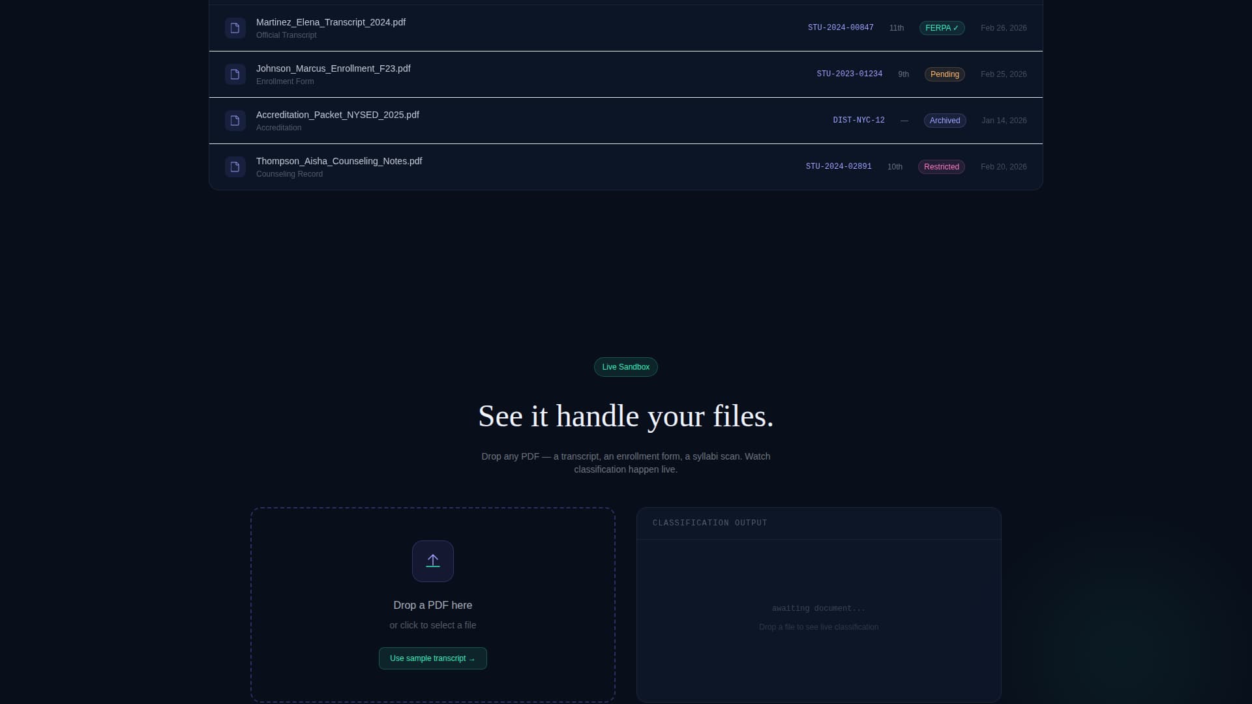Screen dimensions: 1252x704
Task: Click the Drop a PDF here text
Action: tap(433, 606)
